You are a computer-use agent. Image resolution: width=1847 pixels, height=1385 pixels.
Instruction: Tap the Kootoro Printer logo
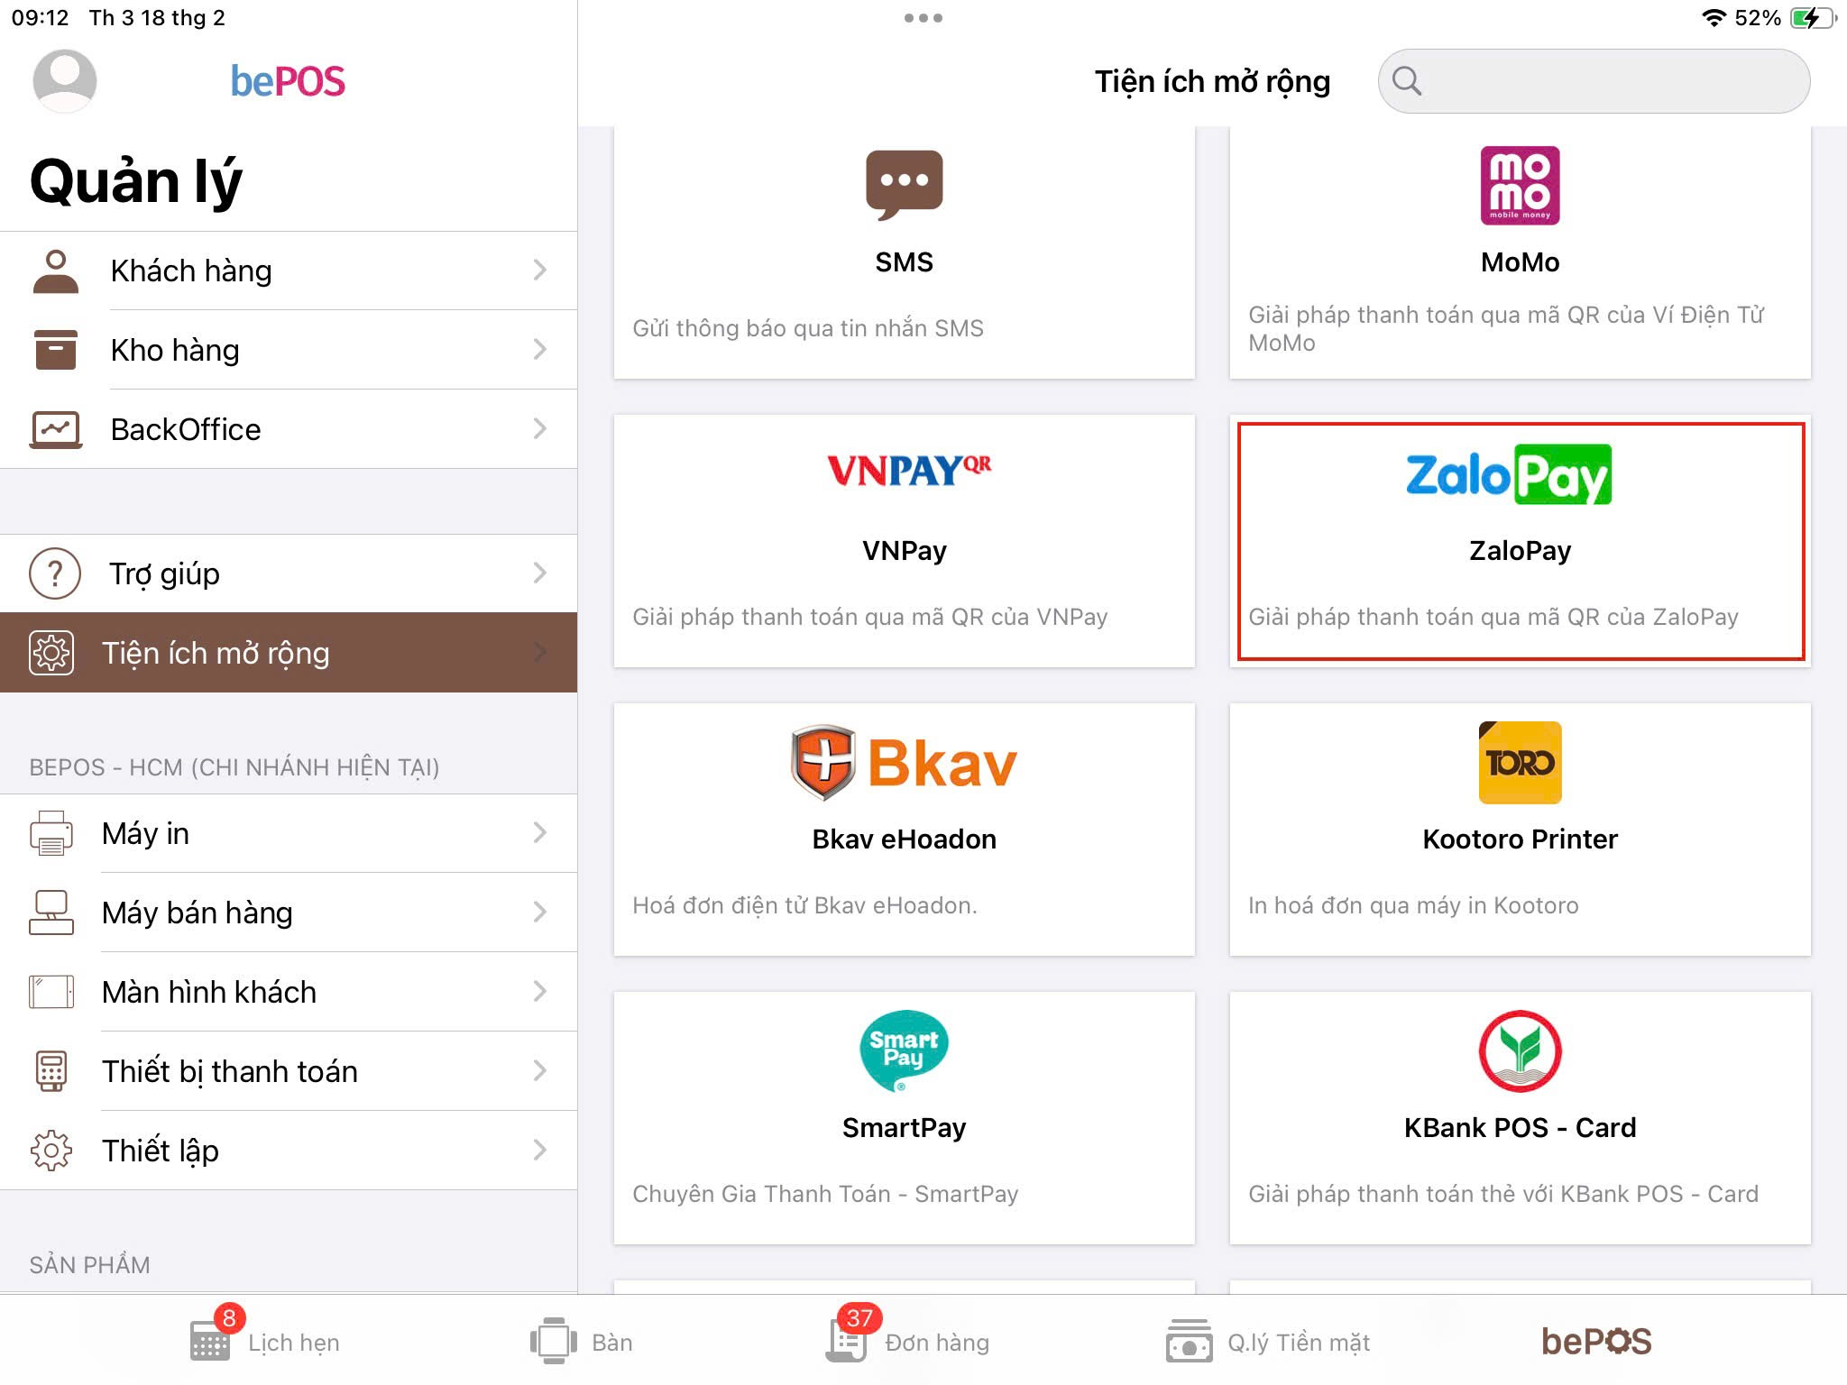tap(1520, 763)
